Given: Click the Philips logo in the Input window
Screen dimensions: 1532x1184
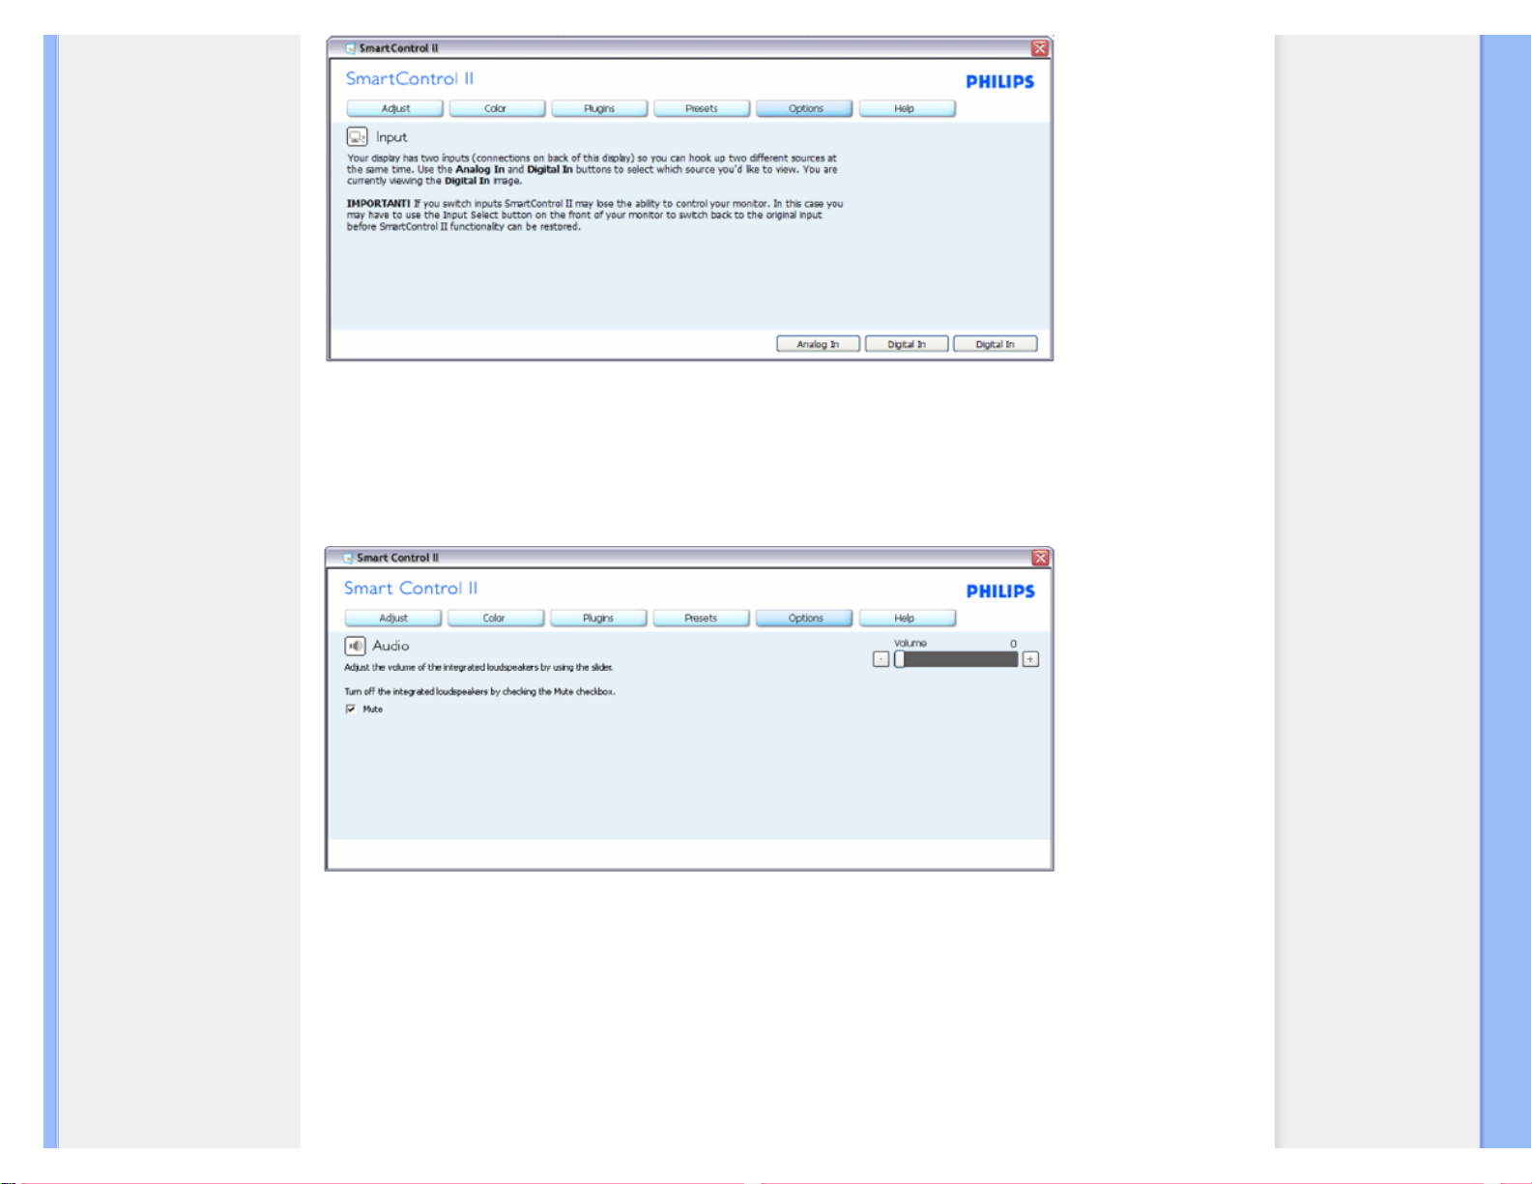Looking at the screenshot, I should click(999, 82).
